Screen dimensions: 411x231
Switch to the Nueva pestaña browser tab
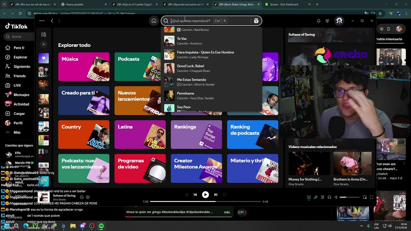84,4
